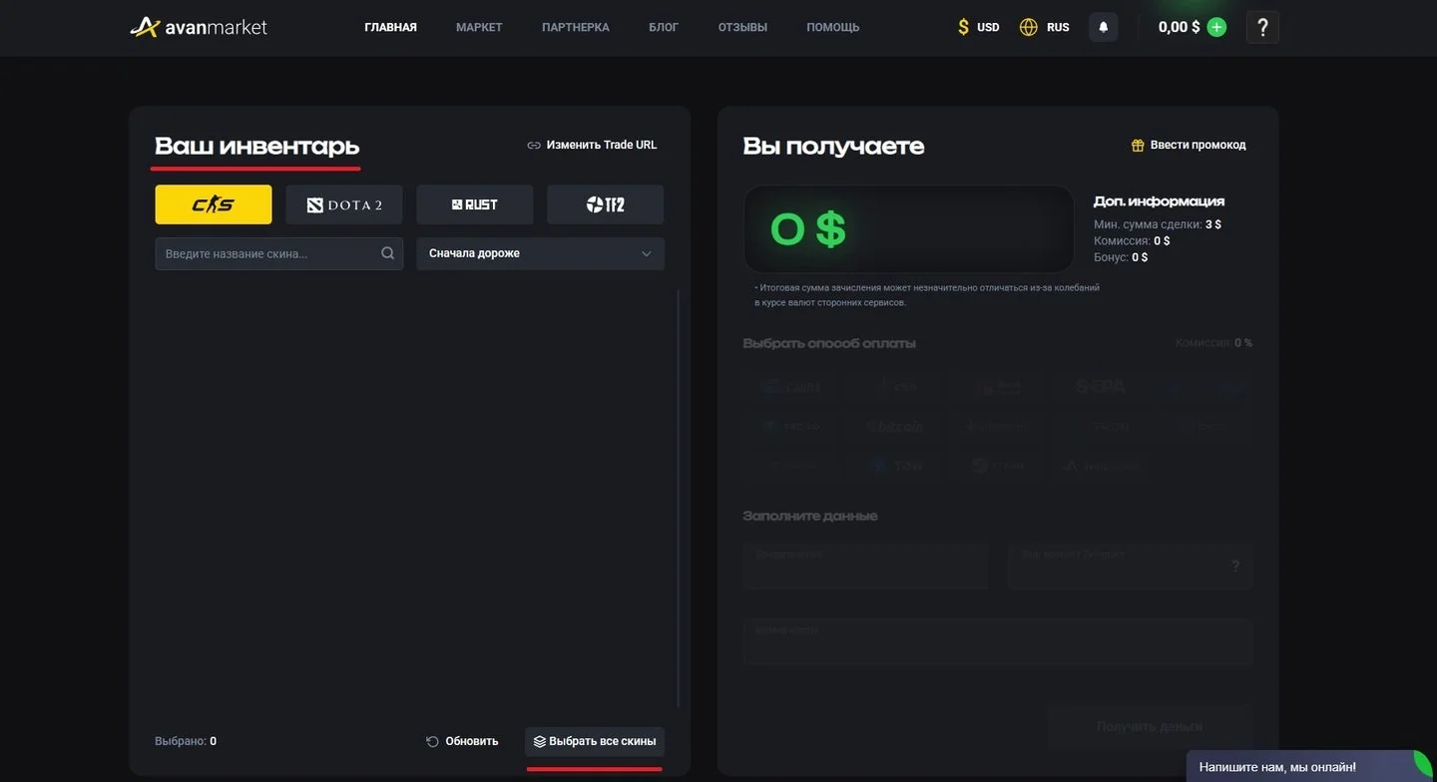Select the SEPA payment method
Viewport: 1437px width, 782px height.
click(1101, 386)
